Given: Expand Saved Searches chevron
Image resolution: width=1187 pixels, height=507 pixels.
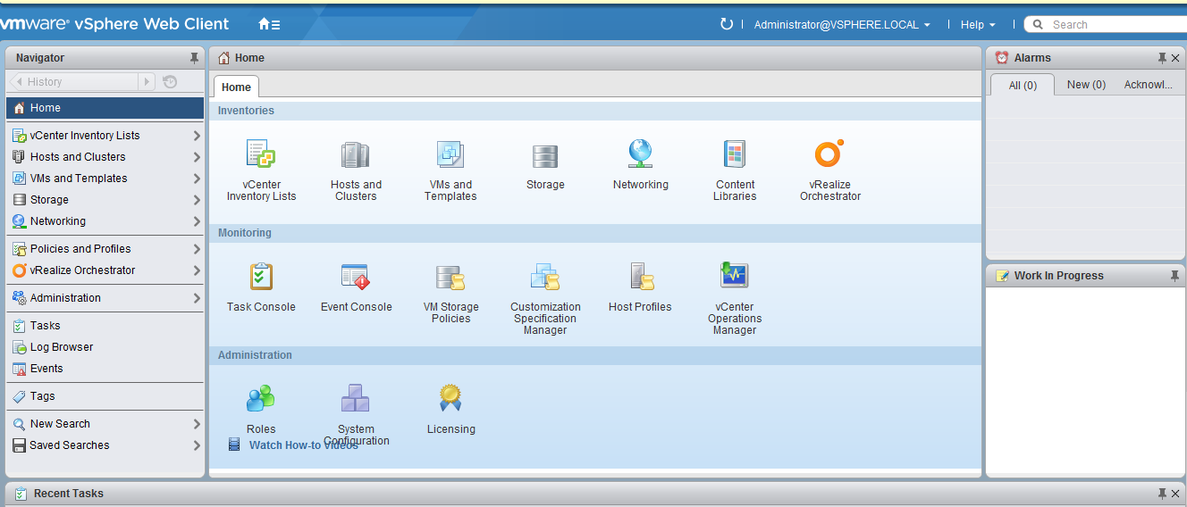Looking at the screenshot, I should click(x=197, y=445).
